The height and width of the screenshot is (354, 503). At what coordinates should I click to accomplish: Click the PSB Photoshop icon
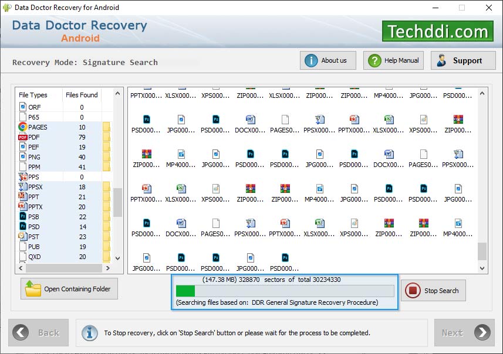pyautogui.click(x=23, y=217)
